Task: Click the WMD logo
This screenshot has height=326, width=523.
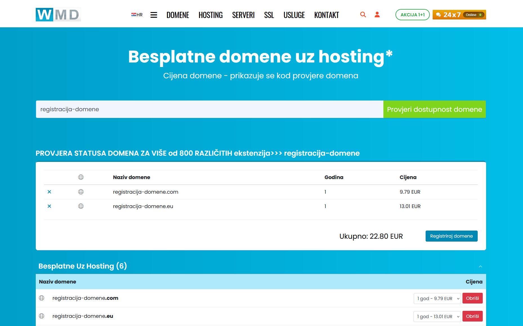Action: [x=58, y=15]
